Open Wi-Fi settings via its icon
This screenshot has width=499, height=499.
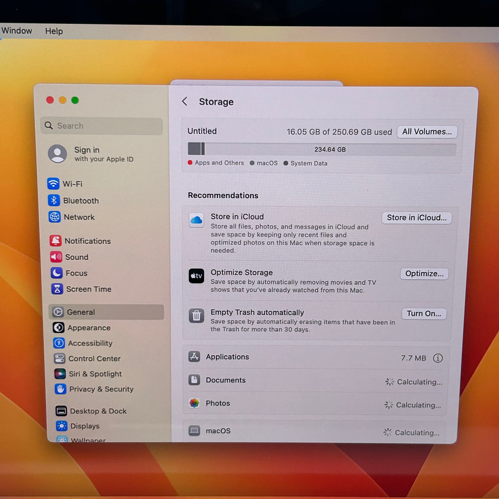click(53, 184)
